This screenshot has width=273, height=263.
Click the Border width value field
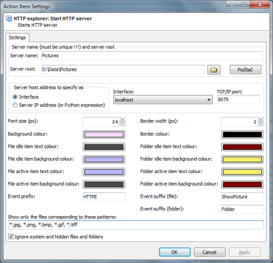(240, 122)
